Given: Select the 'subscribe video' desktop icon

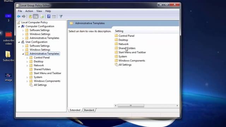Looking at the screenshot, I should coord(8,38).
